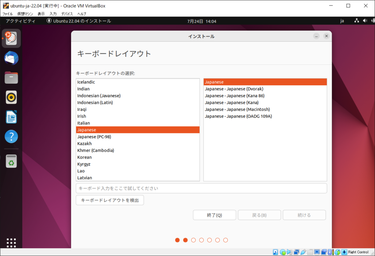375x256 pixels.
Task: Open the ファイル menu in VirtualBox
Action: pyautogui.click(x=7, y=14)
